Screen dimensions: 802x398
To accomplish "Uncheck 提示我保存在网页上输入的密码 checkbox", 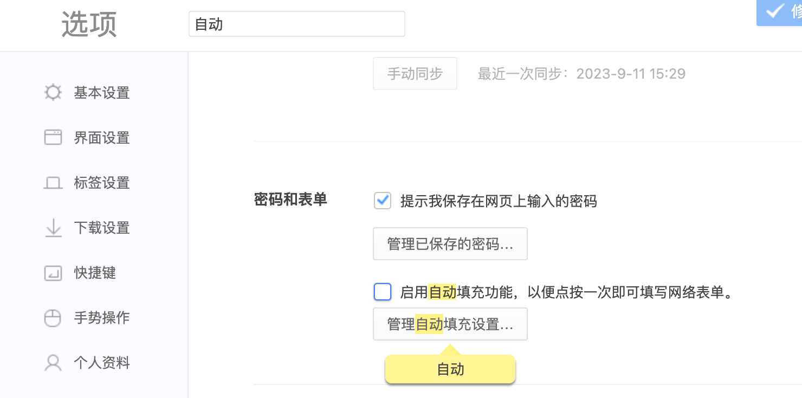I will pyautogui.click(x=383, y=201).
